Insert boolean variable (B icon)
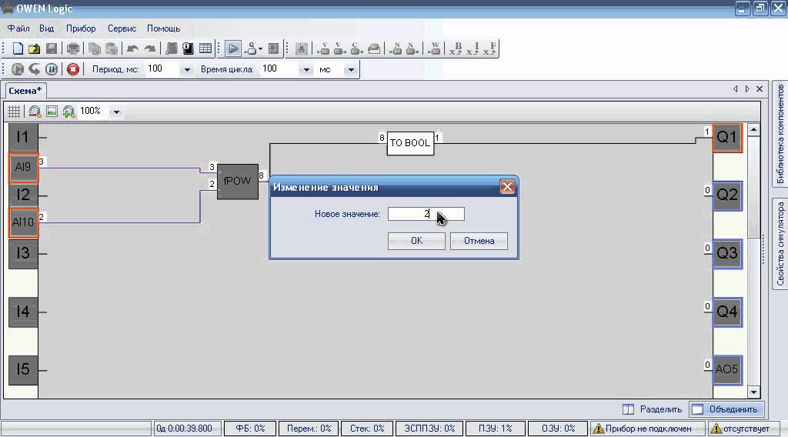 pyautogui.click(x=456, y=48)
